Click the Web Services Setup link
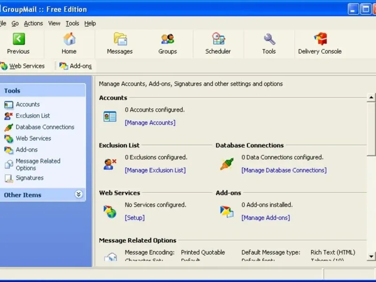This screenshot has width=376, height=282. click(134, 218)
